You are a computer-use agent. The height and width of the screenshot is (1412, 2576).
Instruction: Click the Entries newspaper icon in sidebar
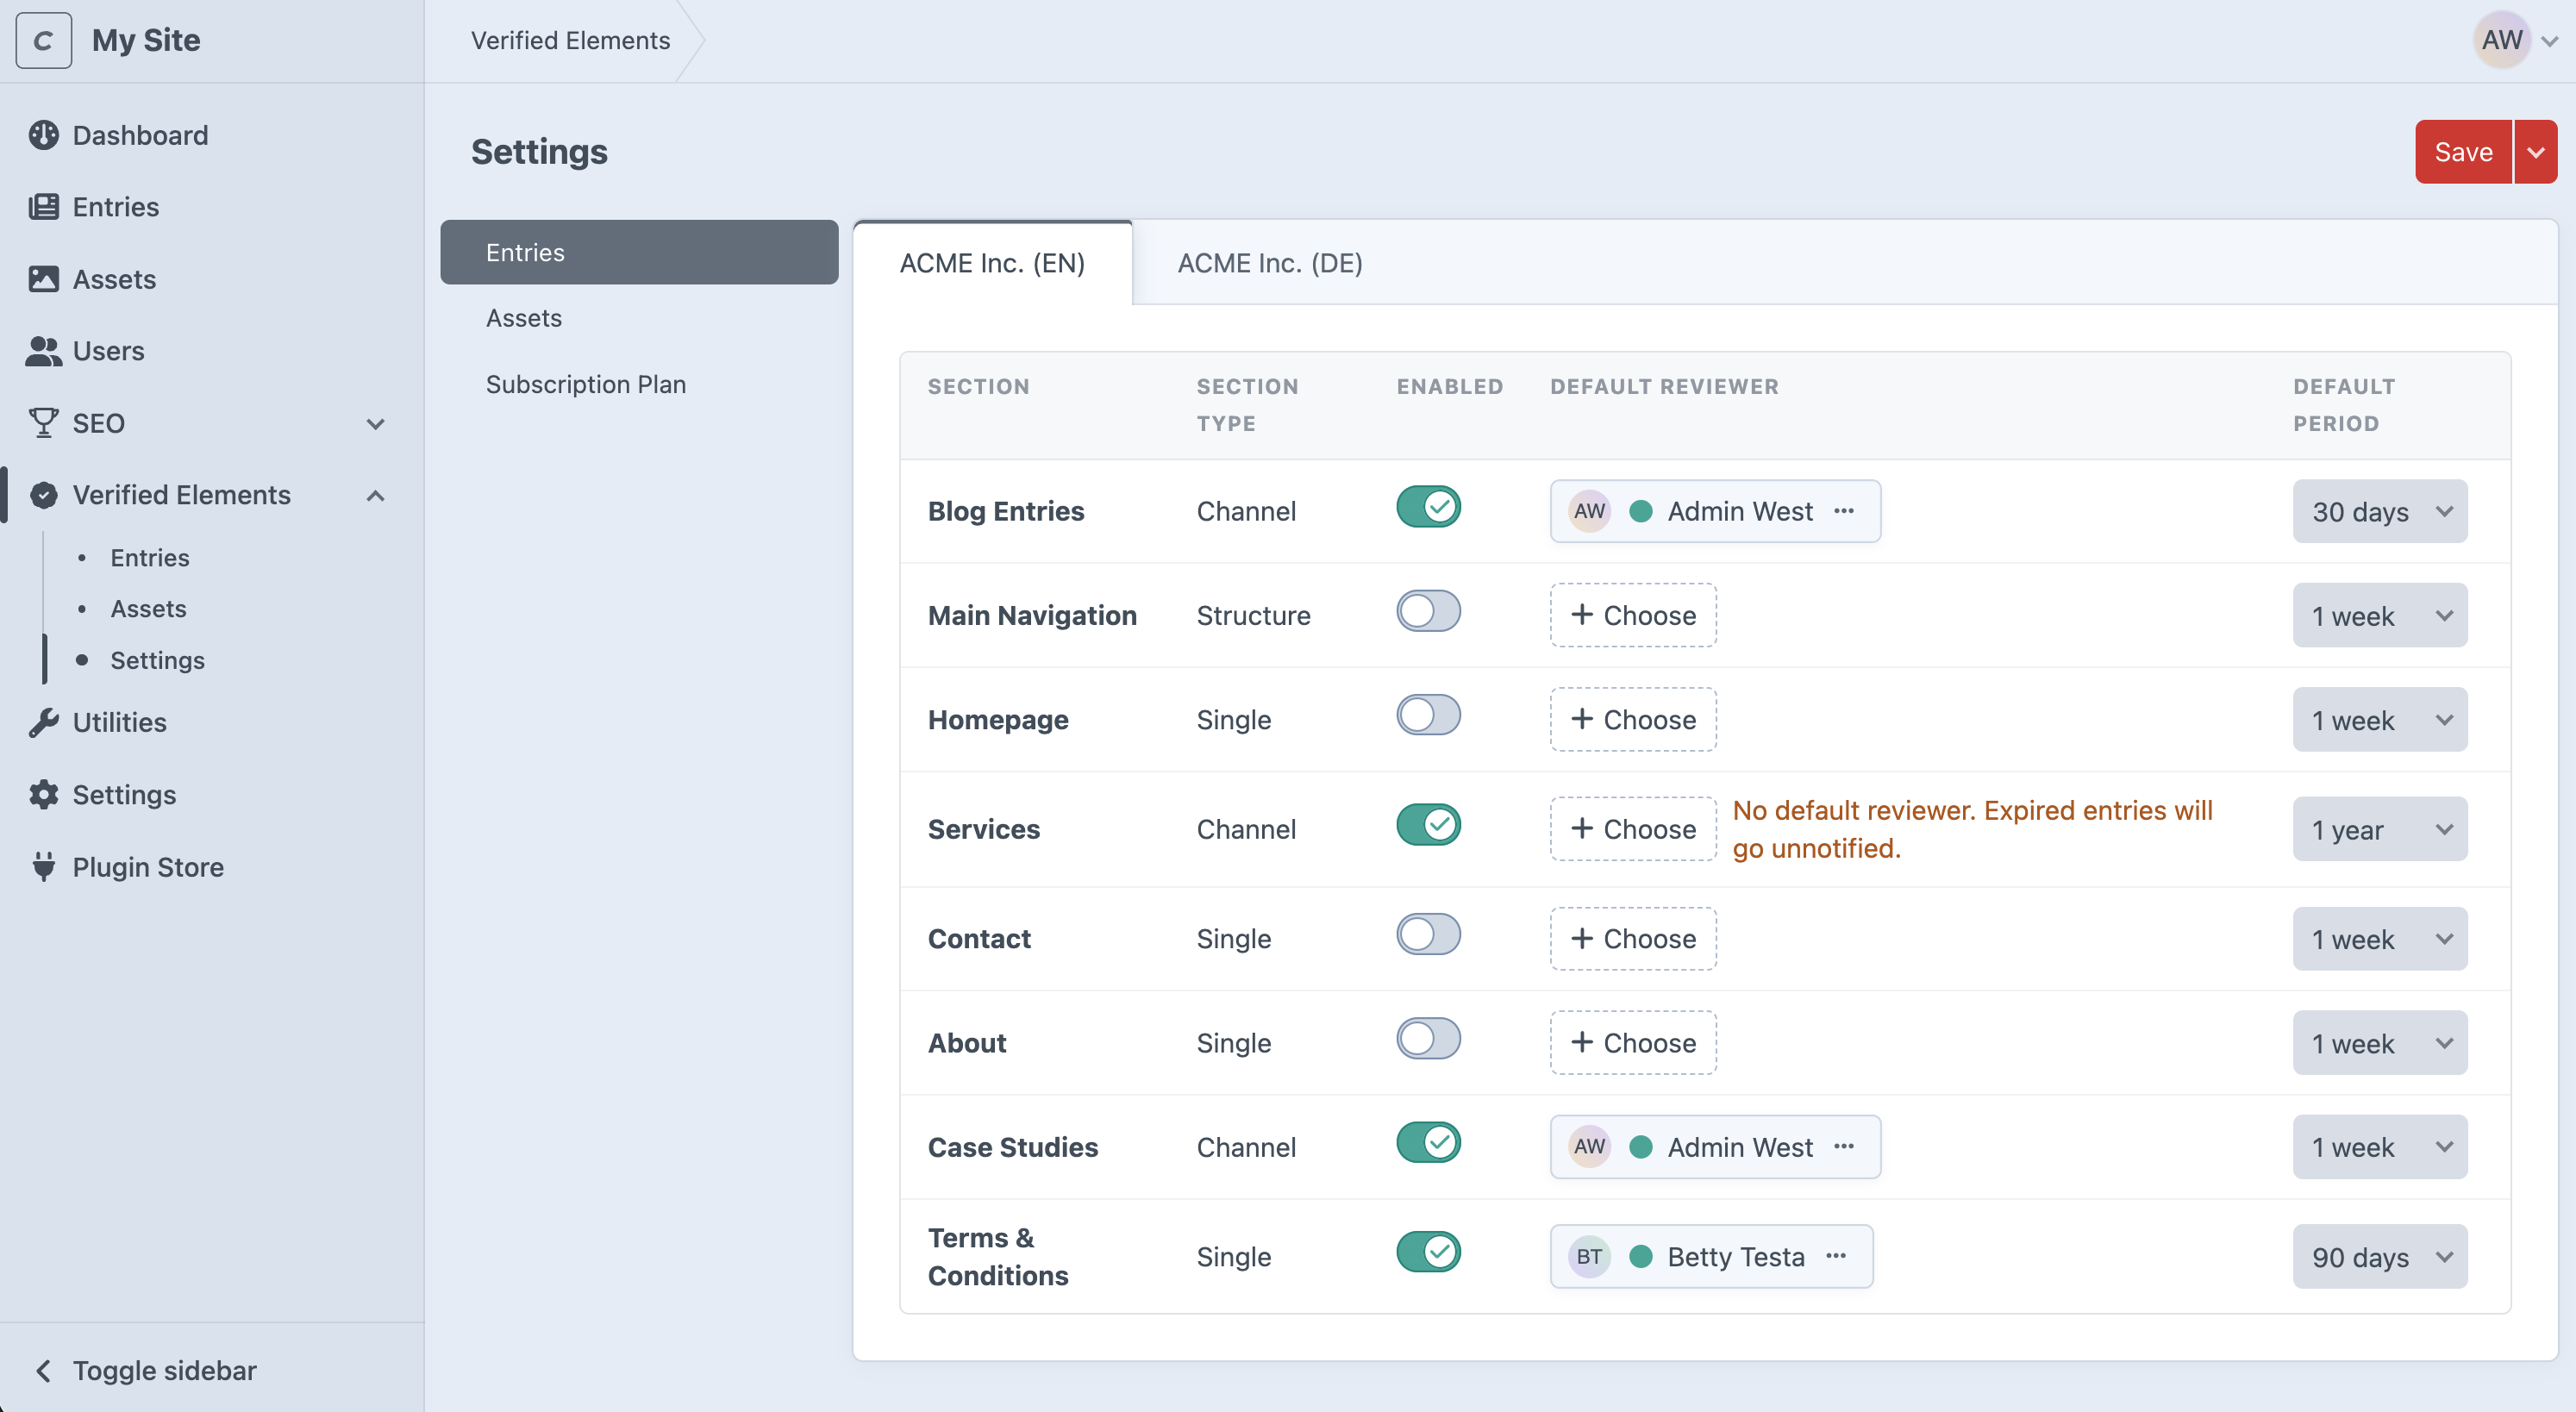[x=43, y=207]
